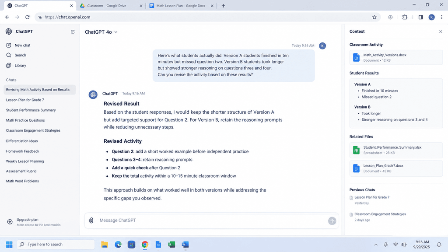Go forward in browser
448x252 pixels.
(17, 17)
